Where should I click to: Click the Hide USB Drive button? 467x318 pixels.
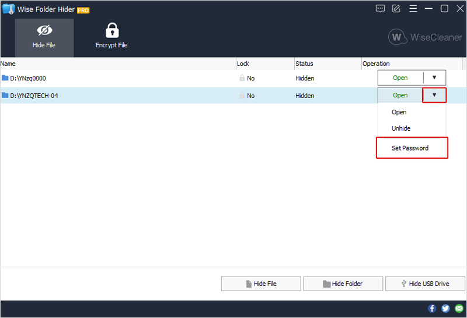click(426, 284)
